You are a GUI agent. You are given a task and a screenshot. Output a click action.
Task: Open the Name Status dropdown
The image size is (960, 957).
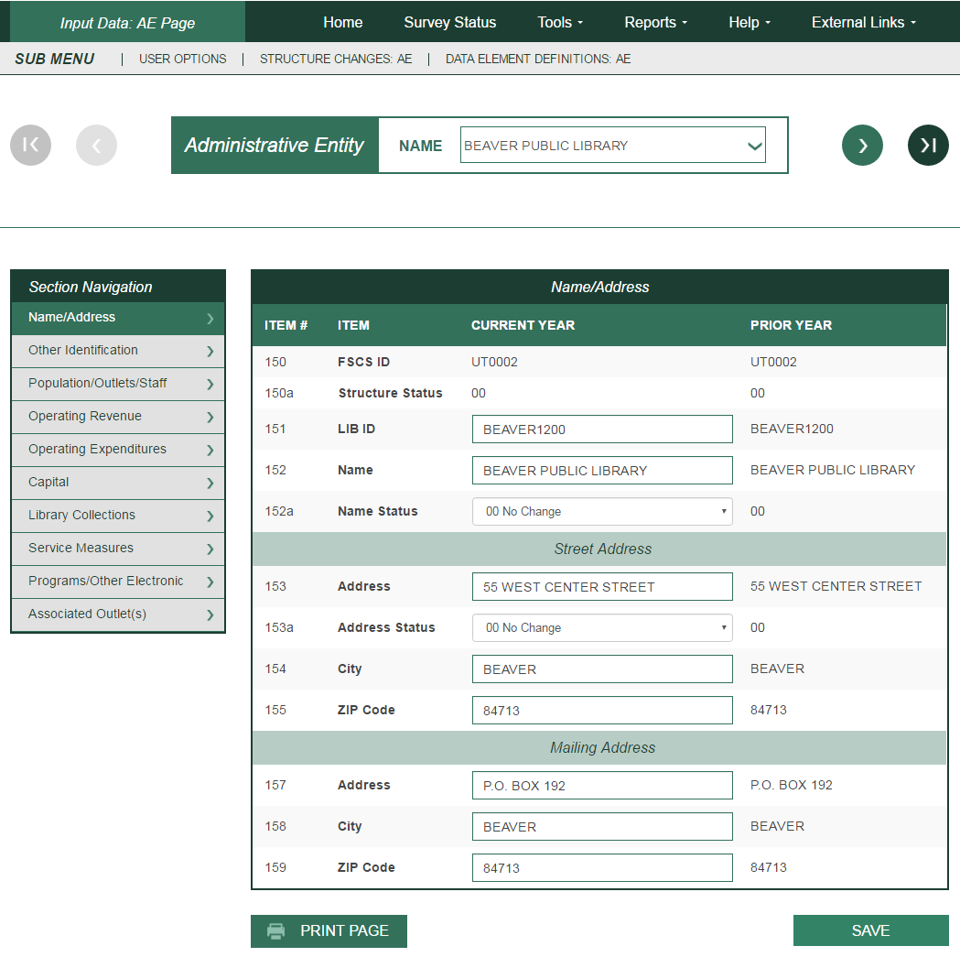602,512
